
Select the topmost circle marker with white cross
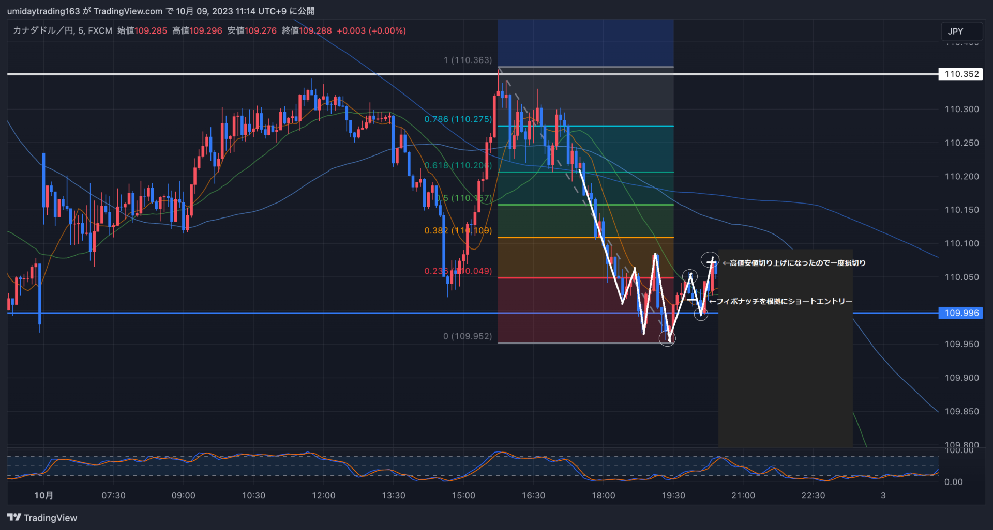coord(710,260)
